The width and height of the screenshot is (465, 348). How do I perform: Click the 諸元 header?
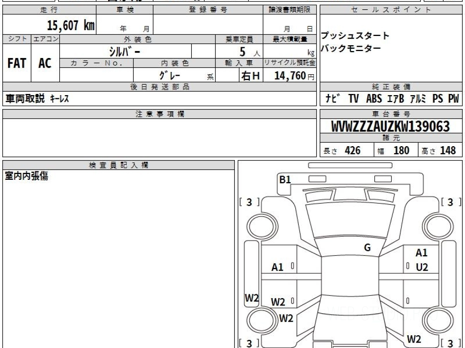point(391,138)
